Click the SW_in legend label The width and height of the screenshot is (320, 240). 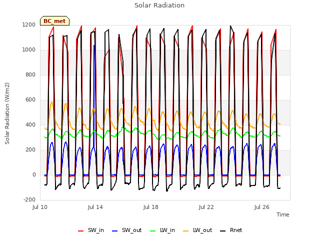click(95, 230)
